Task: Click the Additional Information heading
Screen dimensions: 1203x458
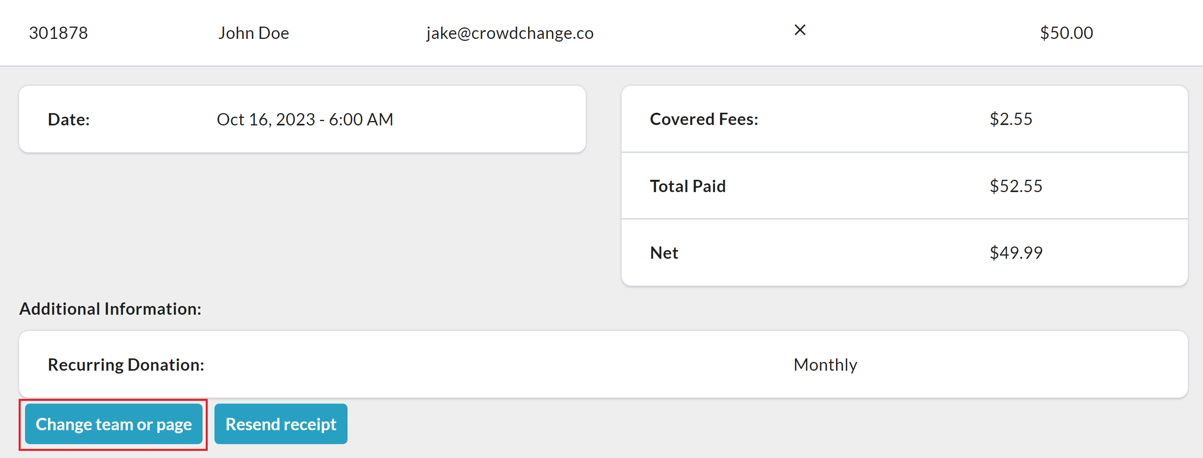Action: [x=110, y=309]
